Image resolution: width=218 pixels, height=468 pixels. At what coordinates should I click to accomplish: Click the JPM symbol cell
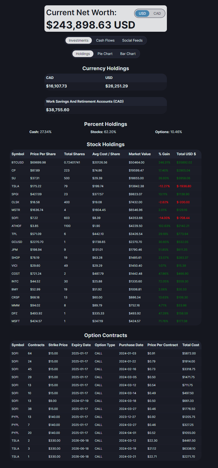(x=15, y=250)
